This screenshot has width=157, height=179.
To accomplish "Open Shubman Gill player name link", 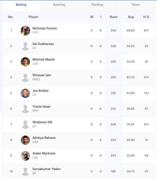I will (42, 122).
